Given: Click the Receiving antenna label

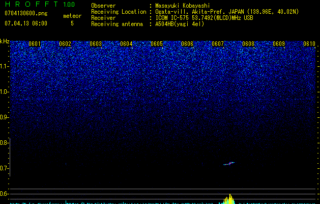Looking at the screenshot, I should pos(117,24).
